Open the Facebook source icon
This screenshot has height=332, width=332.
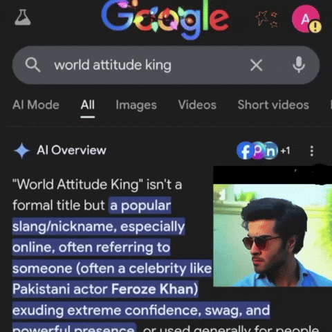pos(245,151)
